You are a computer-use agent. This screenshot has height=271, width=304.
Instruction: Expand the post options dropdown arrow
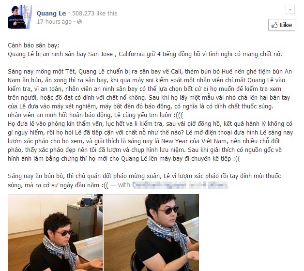point(290,10)
